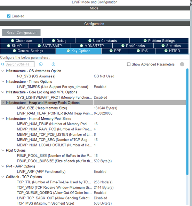Image resolution: width=192 pixels, height=206 pixels.
Task: Click the green check icon on Checksum tab
Action: tap(13, 41)
